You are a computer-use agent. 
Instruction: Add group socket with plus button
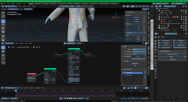pyautogui.click(x=145, y=72)
